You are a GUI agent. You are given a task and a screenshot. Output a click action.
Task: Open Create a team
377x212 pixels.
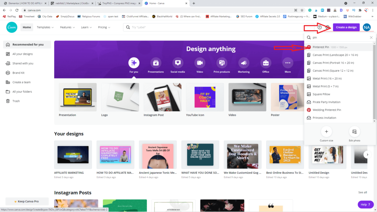coord(27,82)
